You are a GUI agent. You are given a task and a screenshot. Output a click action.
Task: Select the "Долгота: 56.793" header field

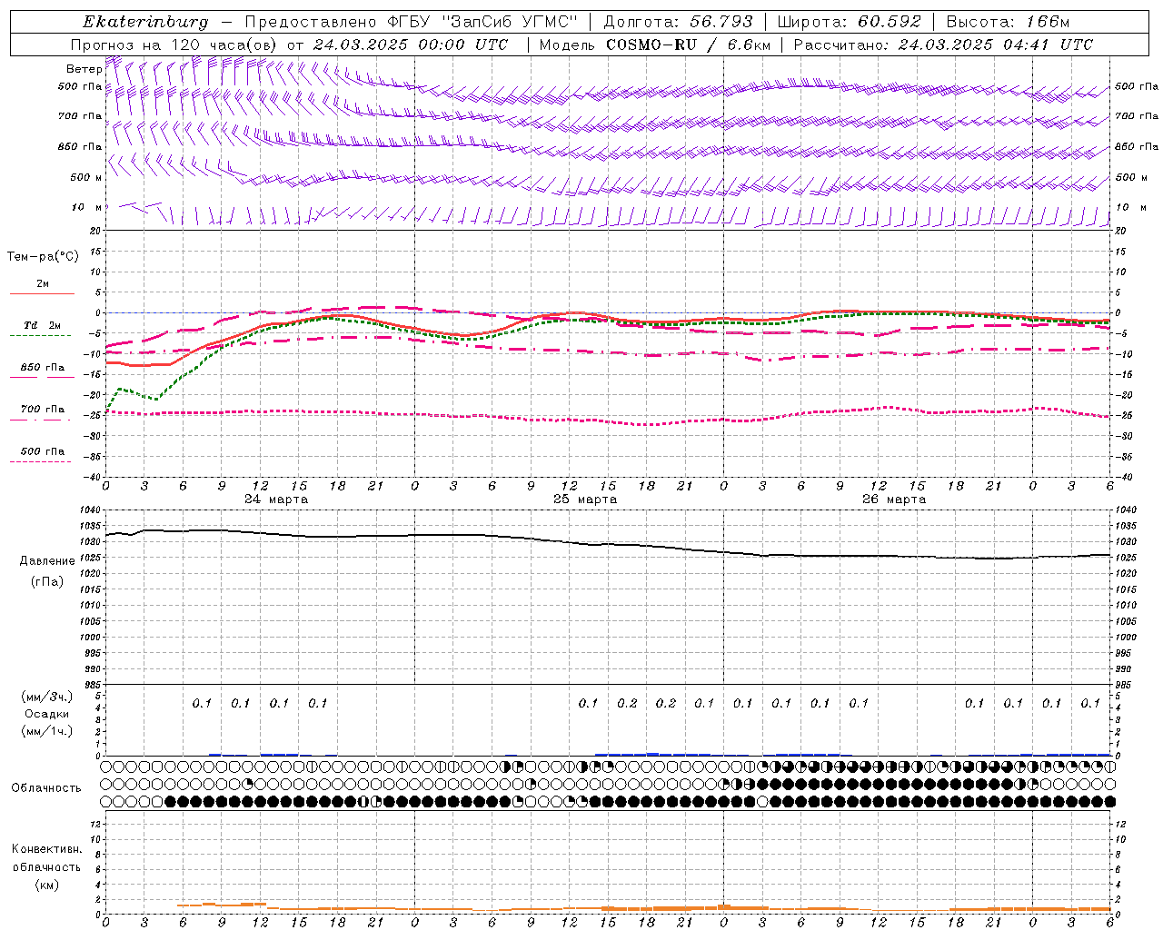(x=679, y=22)
